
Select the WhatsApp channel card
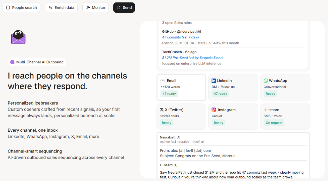285,87
